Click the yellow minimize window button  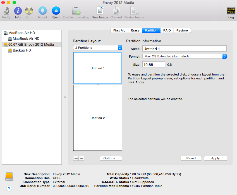coord(9,3)
